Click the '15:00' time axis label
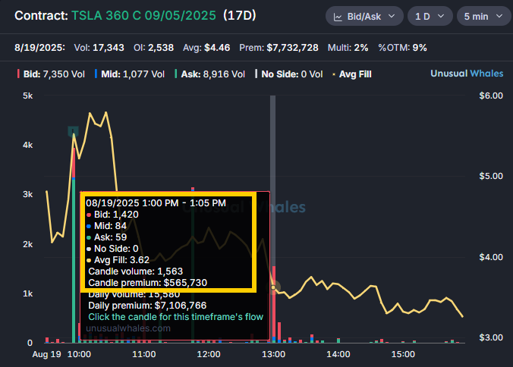Image resolution: width=513 pixels, height=367 pixels. tap(403, 354)
